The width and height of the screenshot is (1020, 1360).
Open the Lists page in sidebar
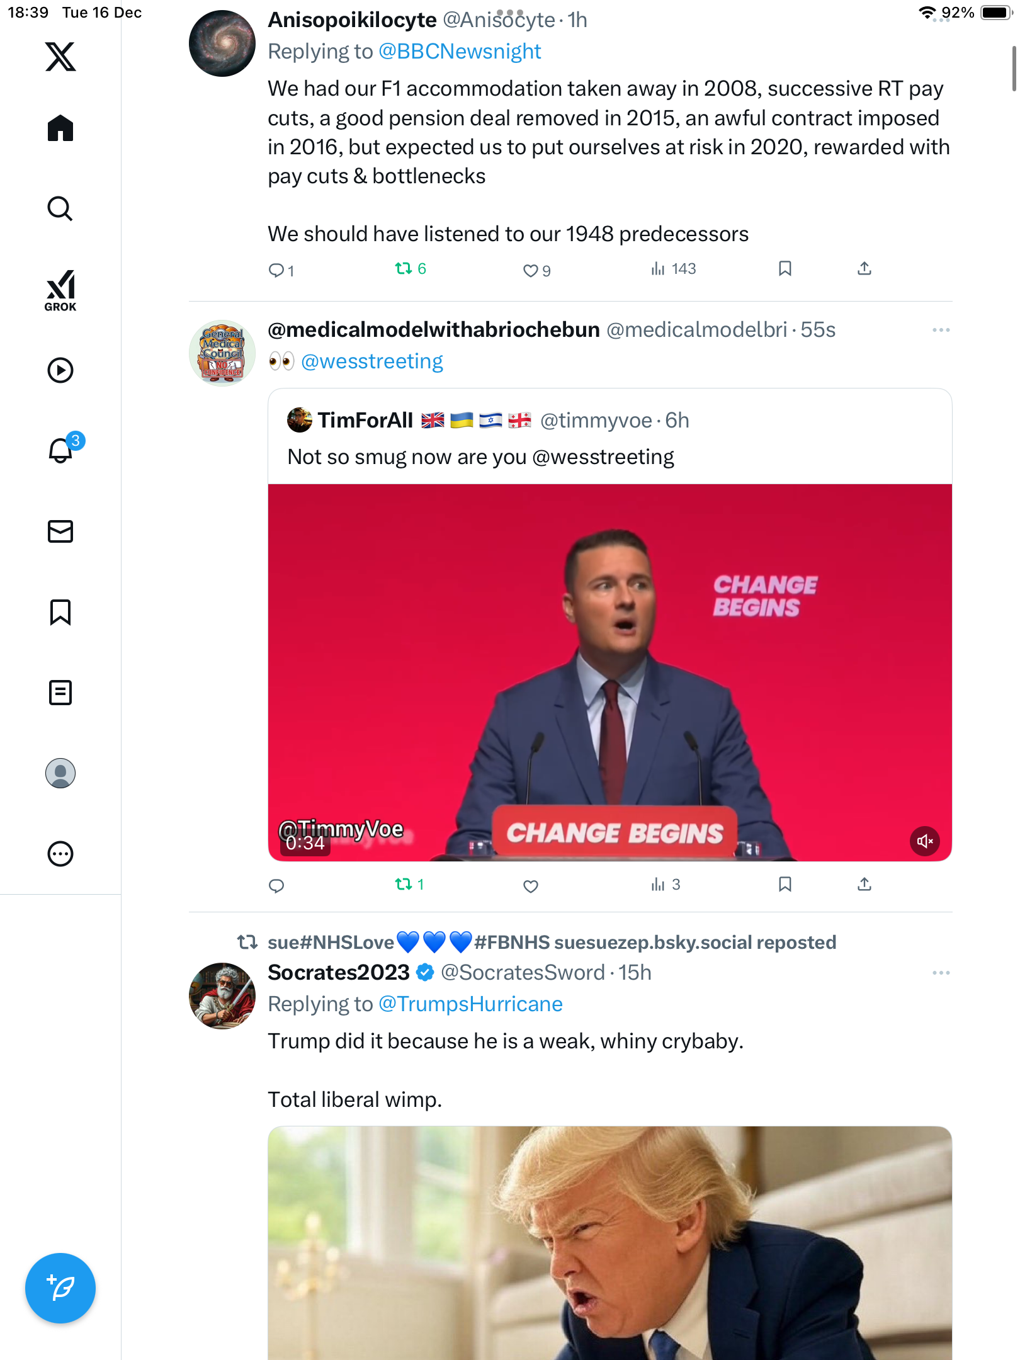(x=60, y=693)
